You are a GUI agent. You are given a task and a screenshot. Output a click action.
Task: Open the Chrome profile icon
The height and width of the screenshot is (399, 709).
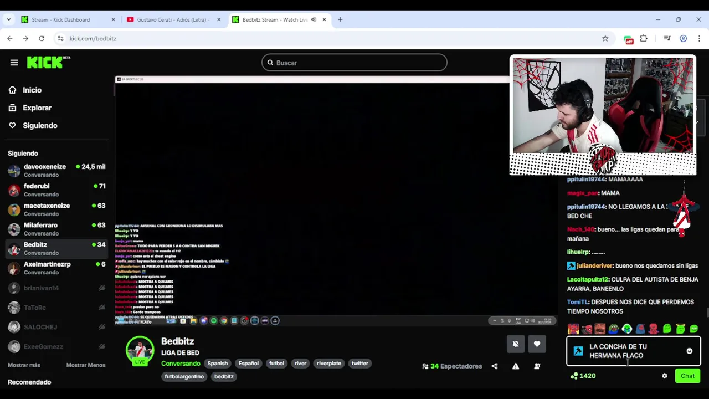click(x=683, y=38)
